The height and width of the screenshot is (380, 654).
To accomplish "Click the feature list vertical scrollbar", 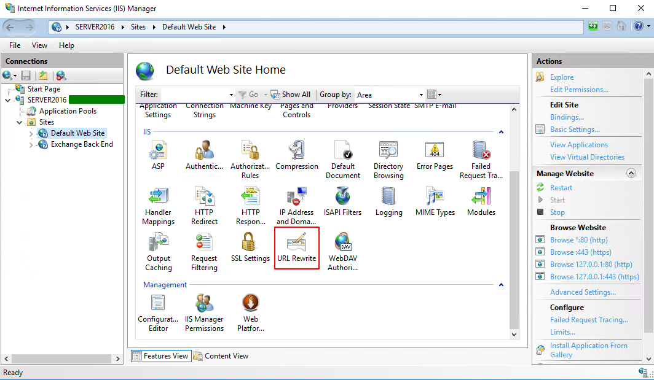I will click(514, 249).
